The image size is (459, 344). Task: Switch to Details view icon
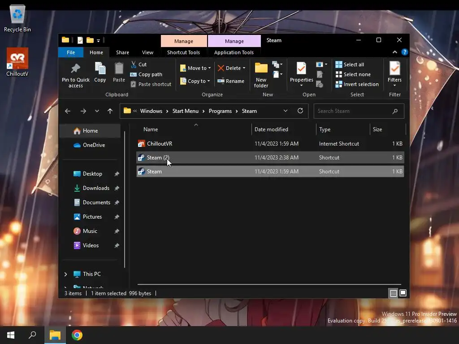tap(393, 293)
